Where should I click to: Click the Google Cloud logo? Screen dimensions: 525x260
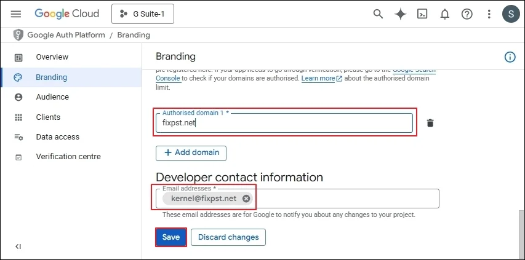67,14
